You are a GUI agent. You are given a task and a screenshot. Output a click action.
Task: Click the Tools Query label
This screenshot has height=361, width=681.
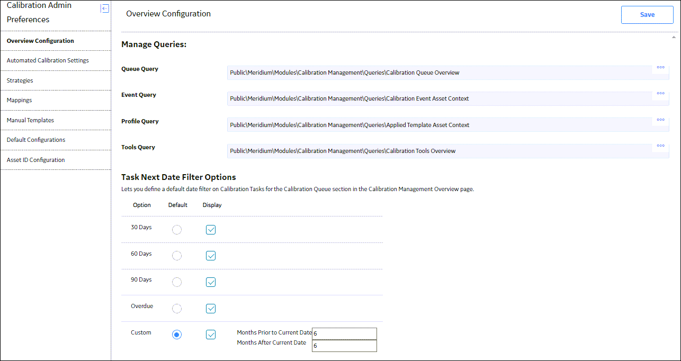tap(138, 147)
